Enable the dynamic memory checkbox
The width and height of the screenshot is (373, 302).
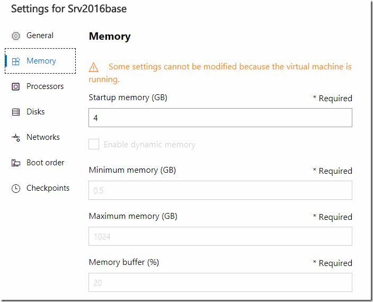pyautogui.click(x=94, y=144)
